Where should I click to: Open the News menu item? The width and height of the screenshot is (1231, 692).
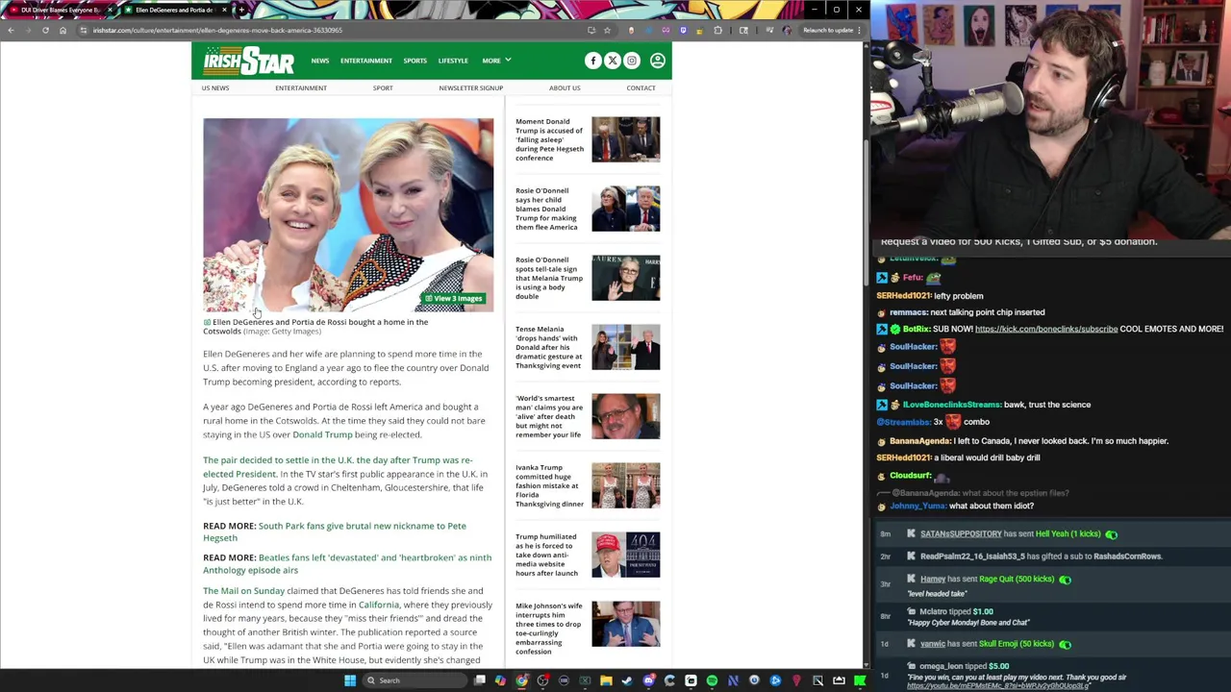tap(320, 61)
